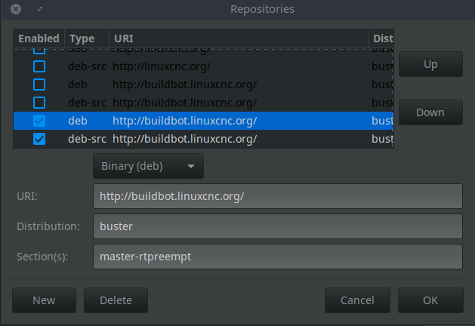Select the http://linuxcnc.org/ URI cell in the deb-src row
Screen dimensions: 475x326
(162, 66)
